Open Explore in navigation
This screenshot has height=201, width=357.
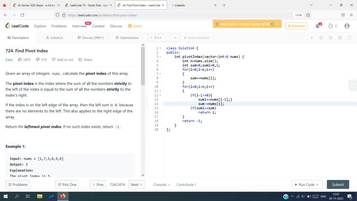[x=40, y=26]
